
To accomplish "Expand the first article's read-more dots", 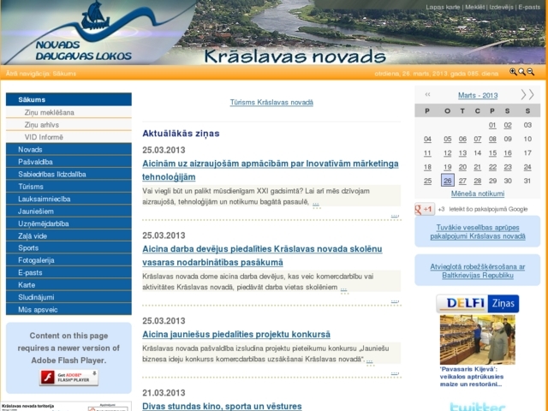I will 316,204.
